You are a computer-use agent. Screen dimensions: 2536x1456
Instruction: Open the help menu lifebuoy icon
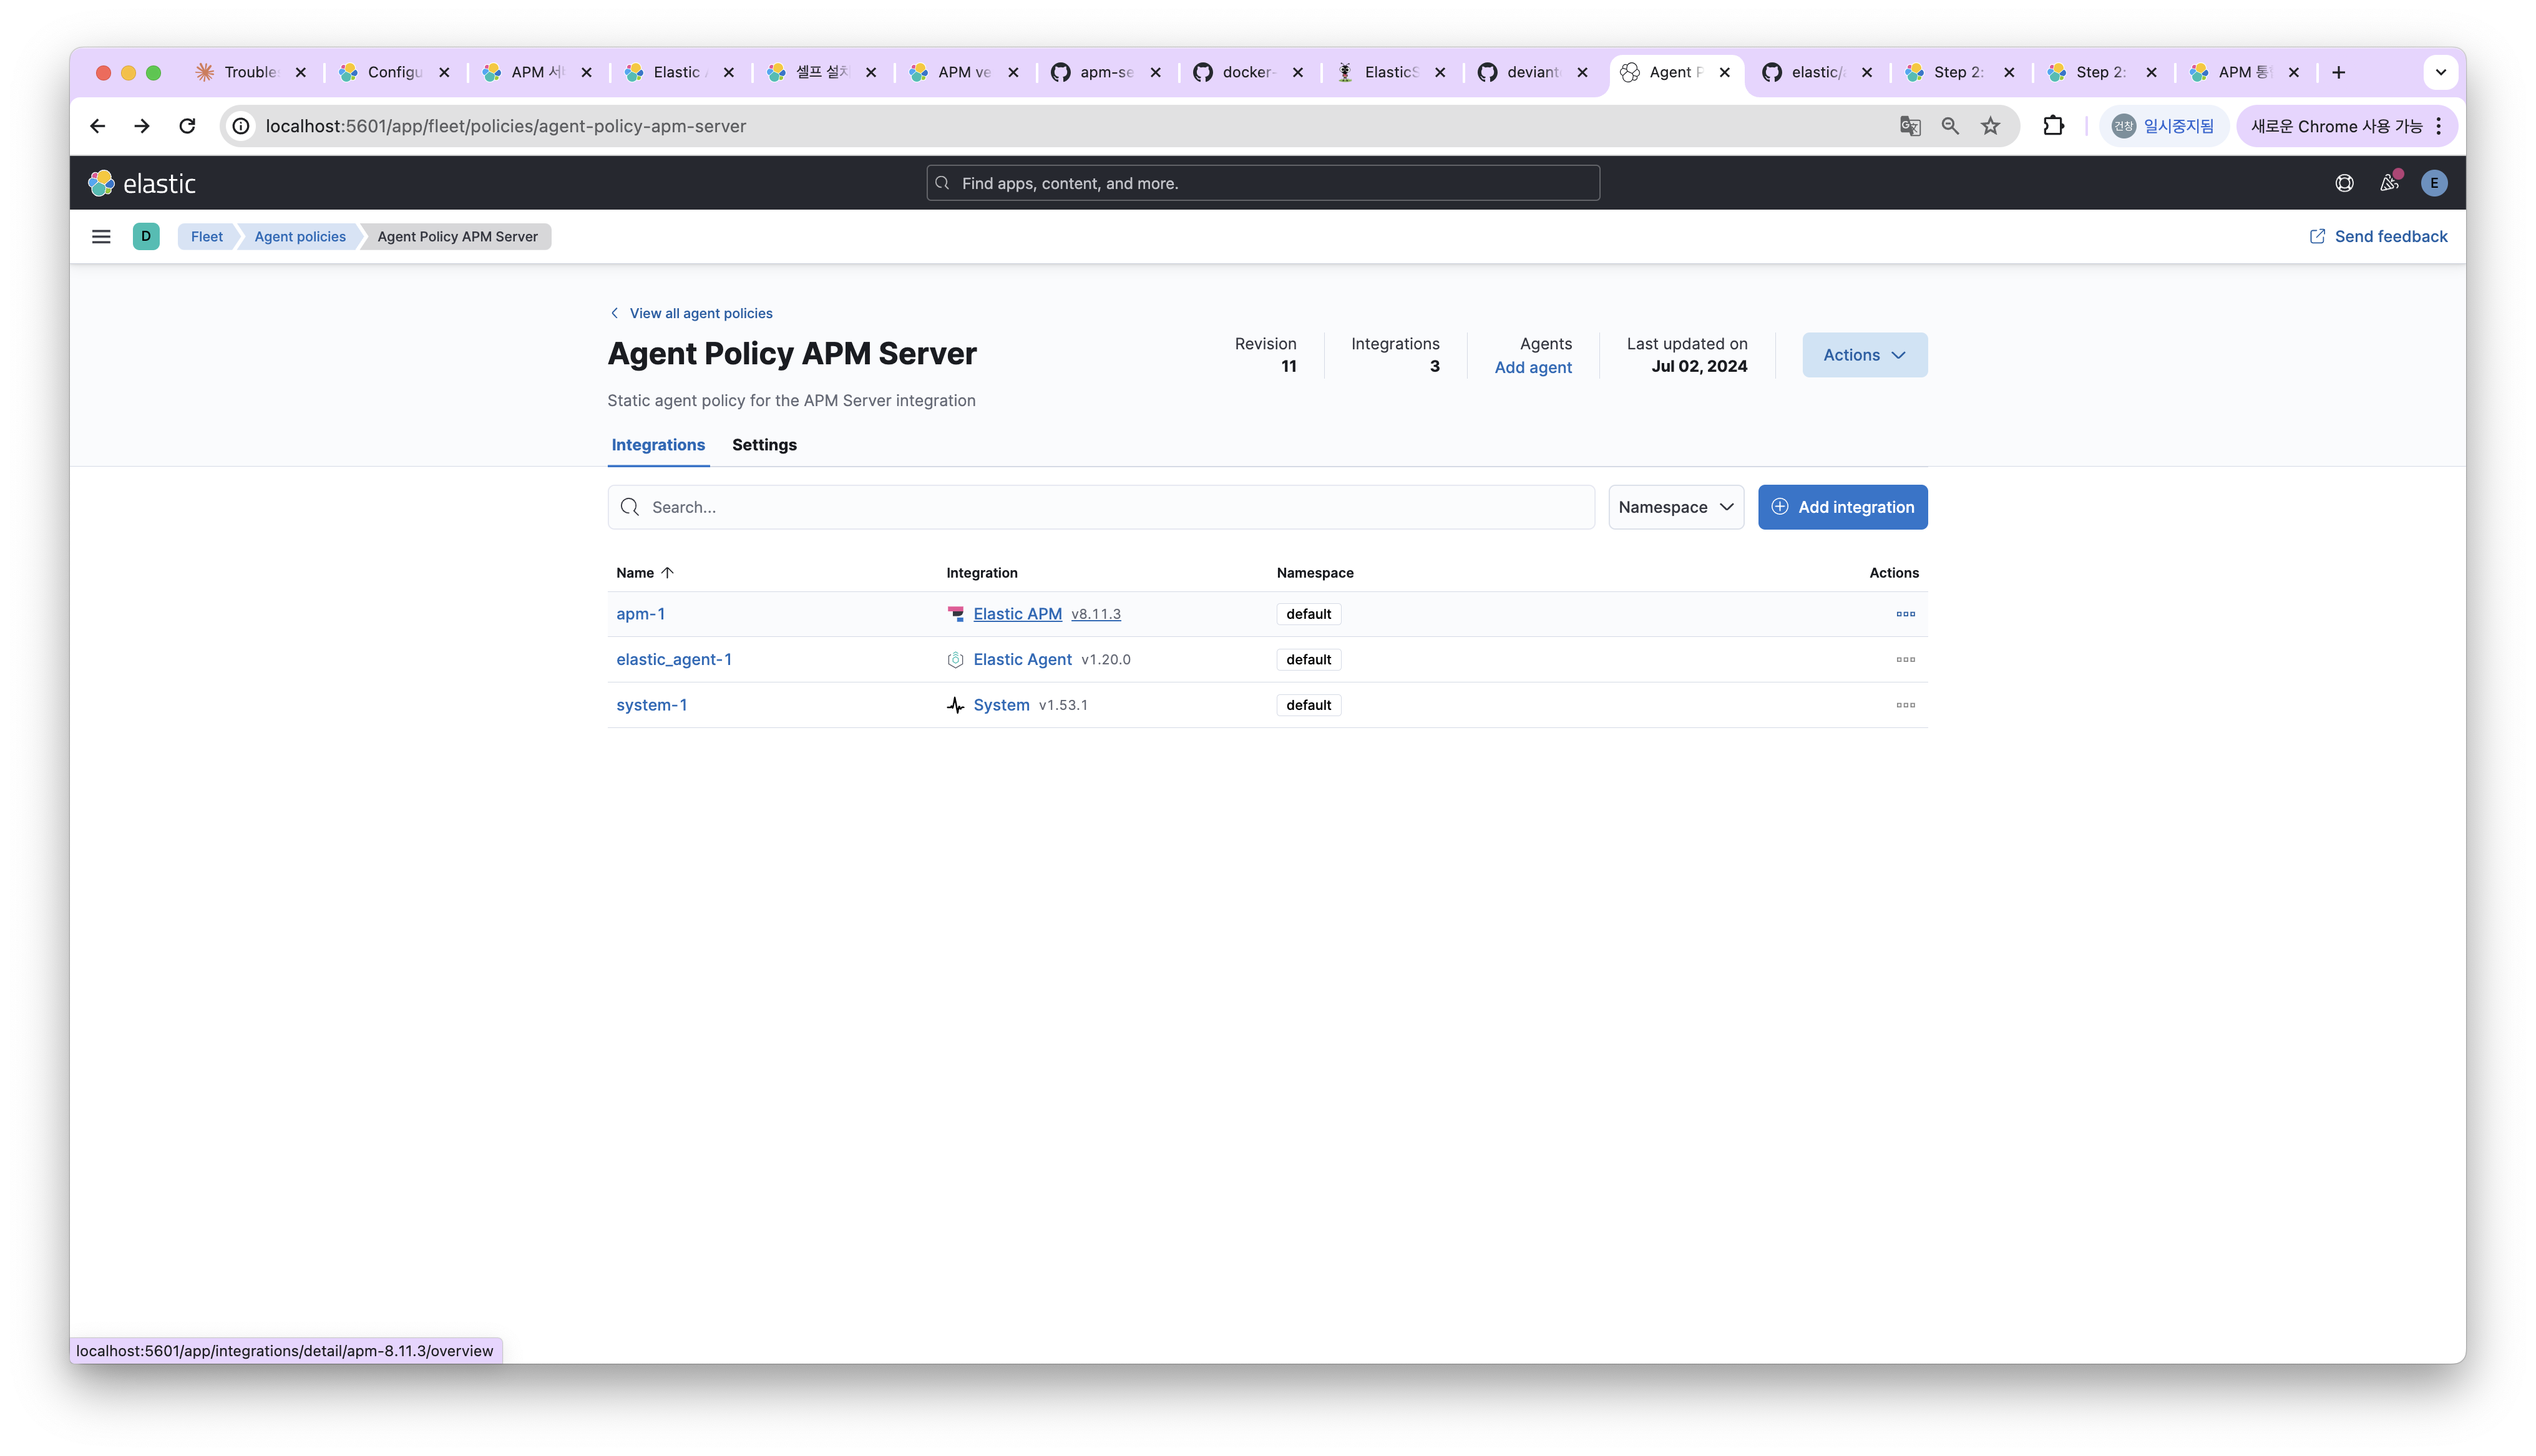(x=2344, y=183)
